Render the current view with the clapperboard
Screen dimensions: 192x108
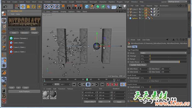point(69,7)
